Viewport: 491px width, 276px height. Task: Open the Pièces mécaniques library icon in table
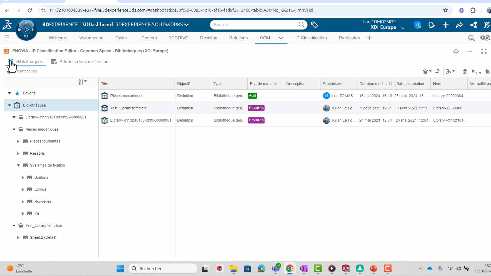pos(104,96)
